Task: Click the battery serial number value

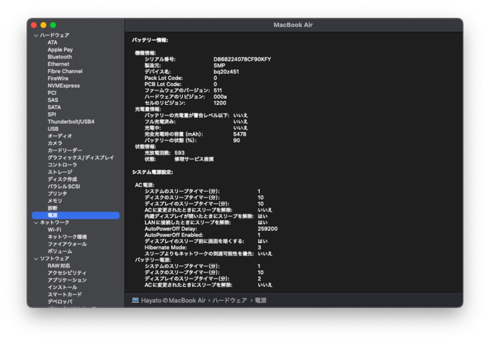Action: click(242, 59)
